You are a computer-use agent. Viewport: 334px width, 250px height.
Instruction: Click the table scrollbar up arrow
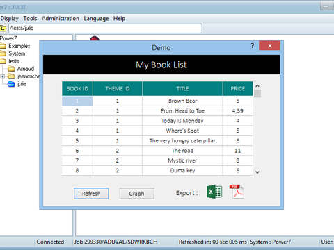[257, 86]
